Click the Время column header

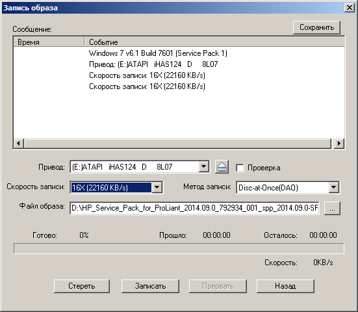(49, 42)
